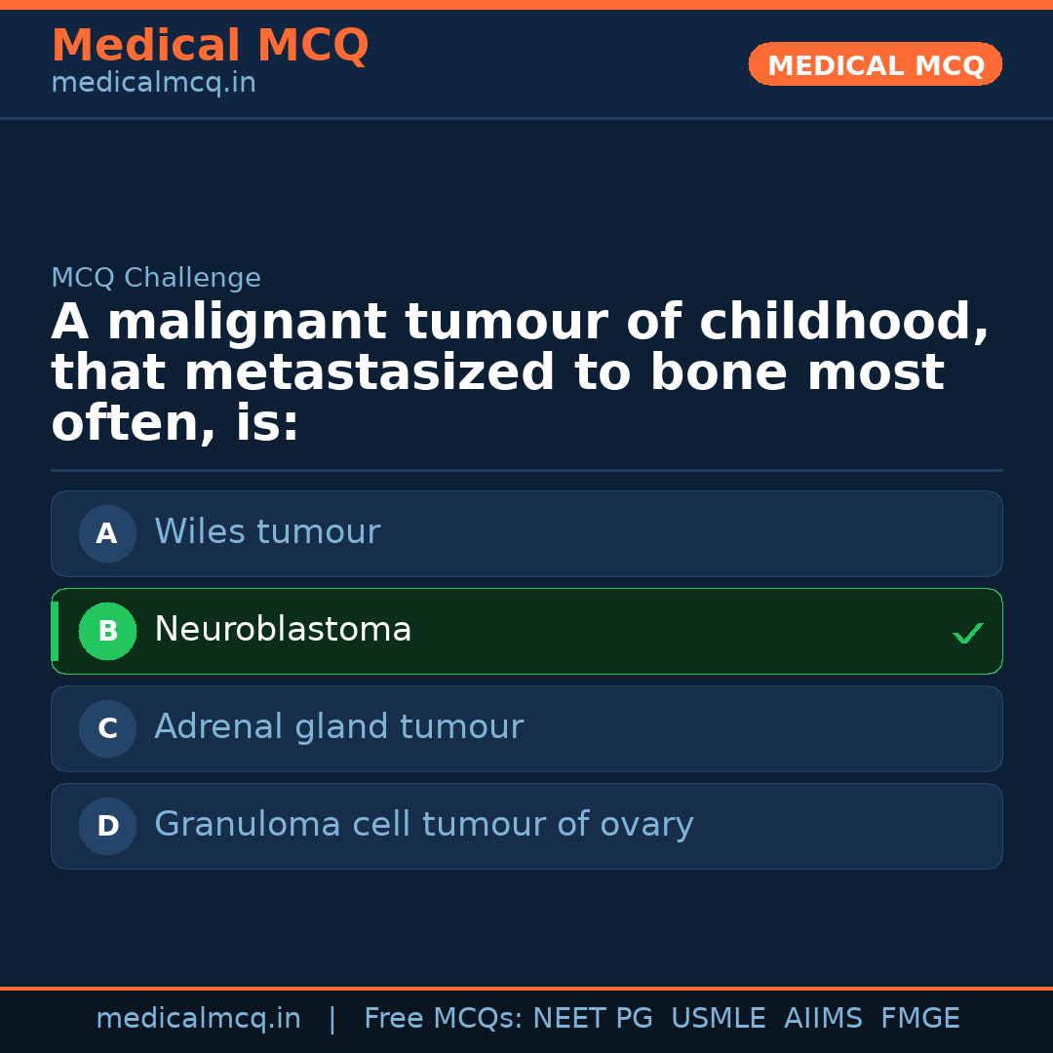This screenshot has height=1053, width=1053.
Task: Select the Granuloma cell tumour of ovary option
Action: click(x=526, y=826)
